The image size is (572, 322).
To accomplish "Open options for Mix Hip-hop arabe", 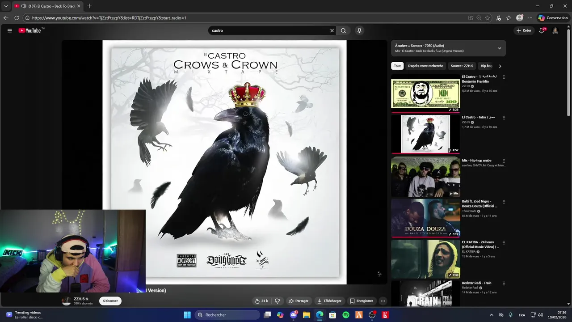I will (x=504, y=161).
